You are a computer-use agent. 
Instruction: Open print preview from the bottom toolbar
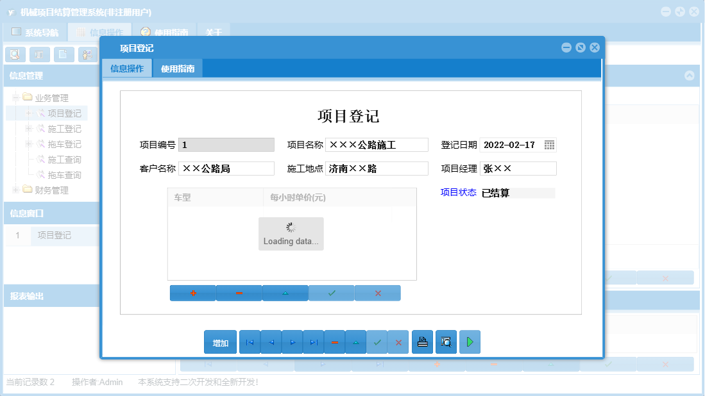coord(445,342)
